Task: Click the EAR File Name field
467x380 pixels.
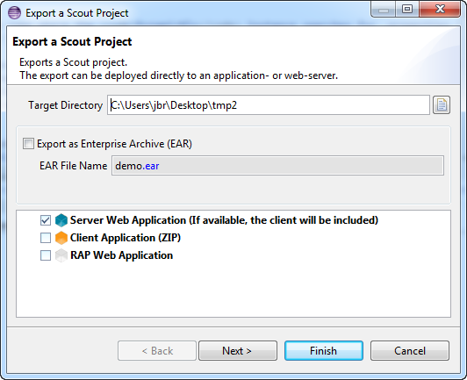Action: pyautogui.click(x=277, y=166)
